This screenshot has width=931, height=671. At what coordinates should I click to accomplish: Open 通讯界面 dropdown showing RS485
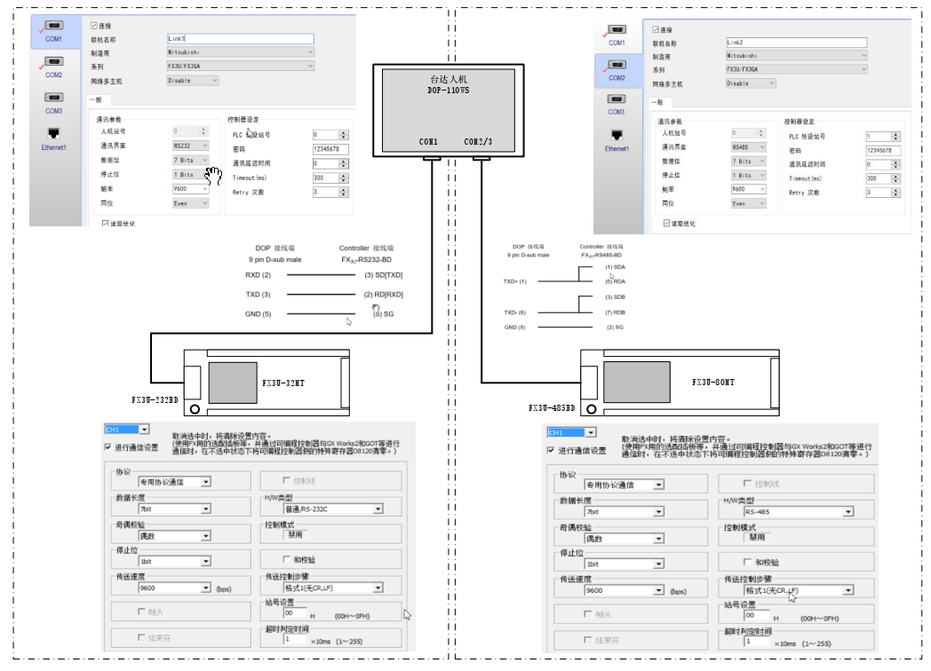click(749, 147)
